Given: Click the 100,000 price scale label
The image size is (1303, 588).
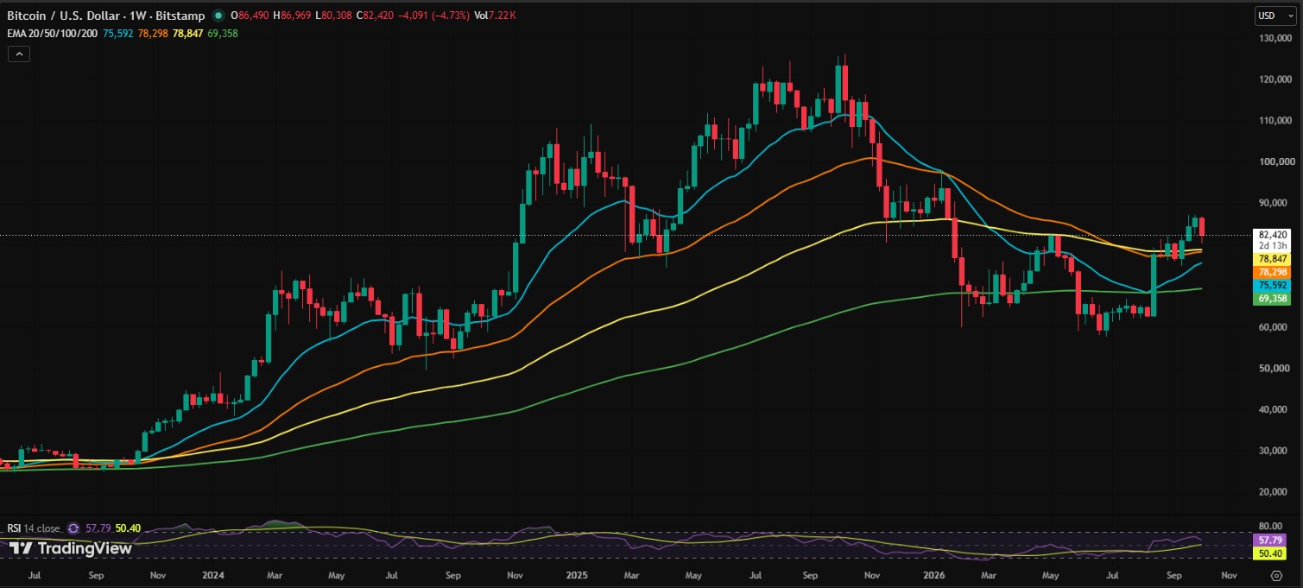Looking at the screenshot, I should tap(1275, 162).
